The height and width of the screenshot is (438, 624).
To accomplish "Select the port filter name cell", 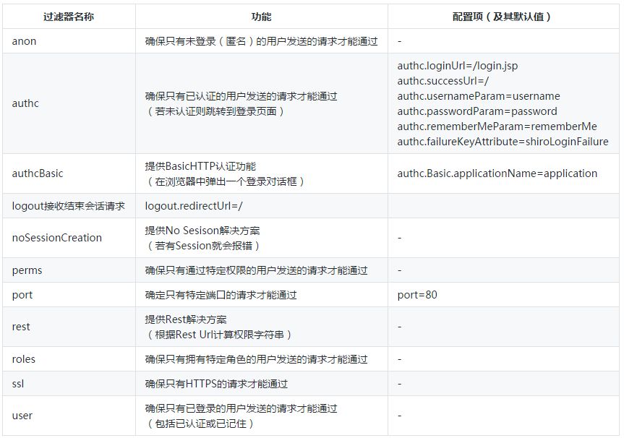I will (69, 295).
